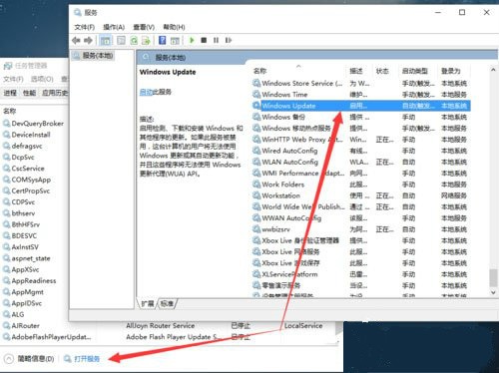Open 文件(F) menu in Task Manager
The height and width of the screenshot is (373, 499).
pyautogui.click(x=13, y=79)
